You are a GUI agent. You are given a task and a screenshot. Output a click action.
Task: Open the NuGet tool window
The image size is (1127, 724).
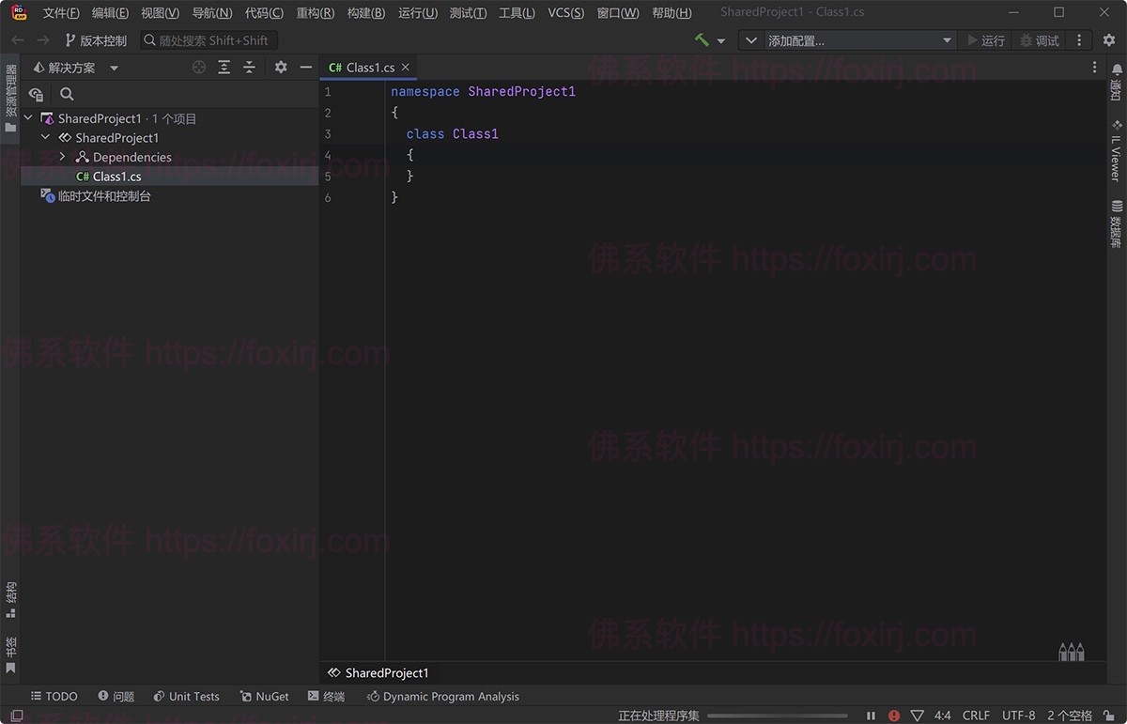264,696
